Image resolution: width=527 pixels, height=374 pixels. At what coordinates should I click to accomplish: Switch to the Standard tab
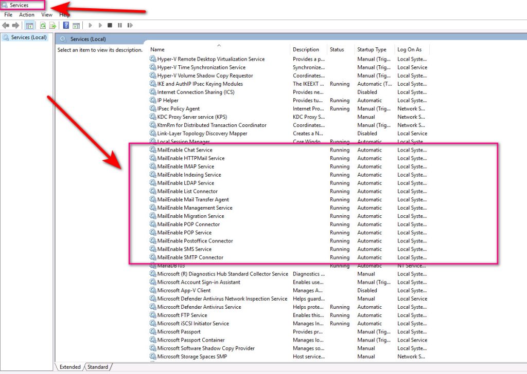tap(98, 367)
